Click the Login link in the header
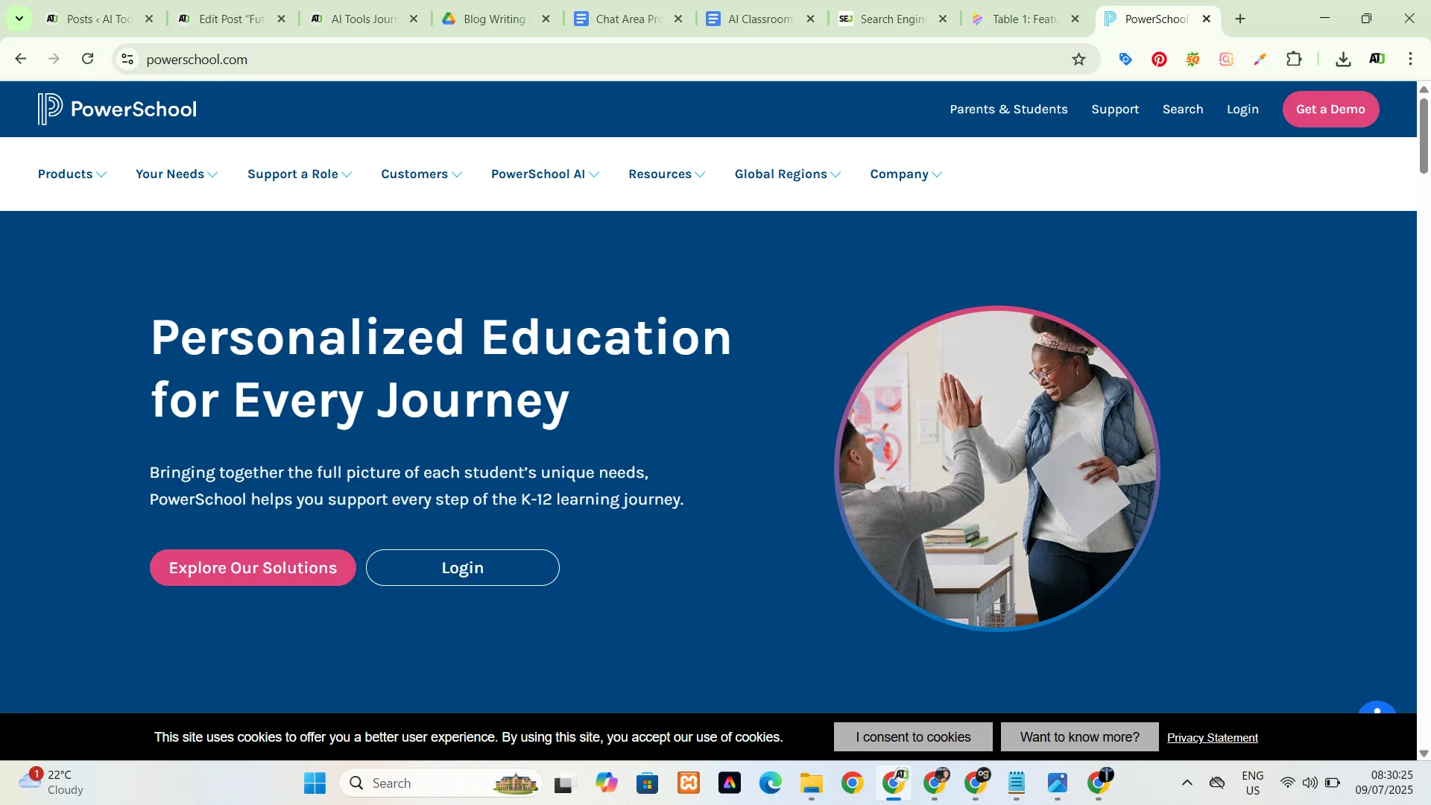The height and width of the screenshot is (805, 1431). 1242,109
